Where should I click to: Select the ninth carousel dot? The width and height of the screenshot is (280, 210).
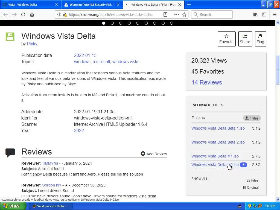172,23
